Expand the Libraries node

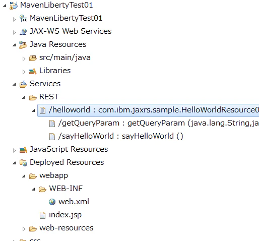(24, 72)
